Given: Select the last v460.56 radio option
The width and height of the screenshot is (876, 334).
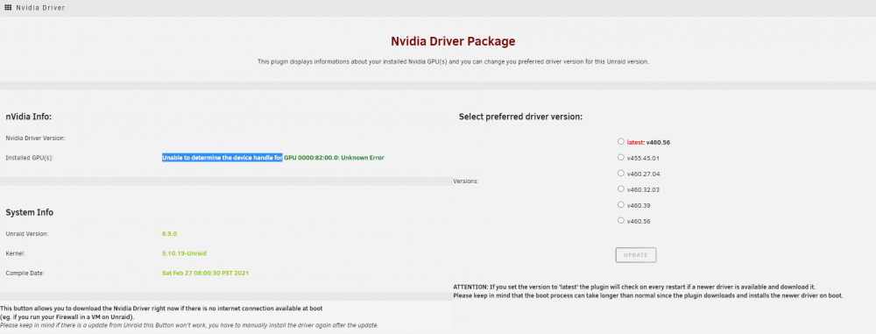Looking at the screenshot, I should (x=621, y=220).
